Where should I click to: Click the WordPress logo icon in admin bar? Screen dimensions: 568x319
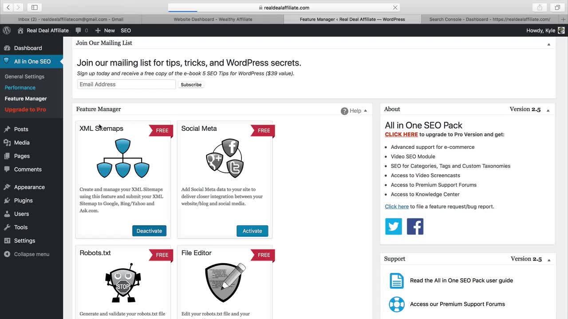coord(7,31)
